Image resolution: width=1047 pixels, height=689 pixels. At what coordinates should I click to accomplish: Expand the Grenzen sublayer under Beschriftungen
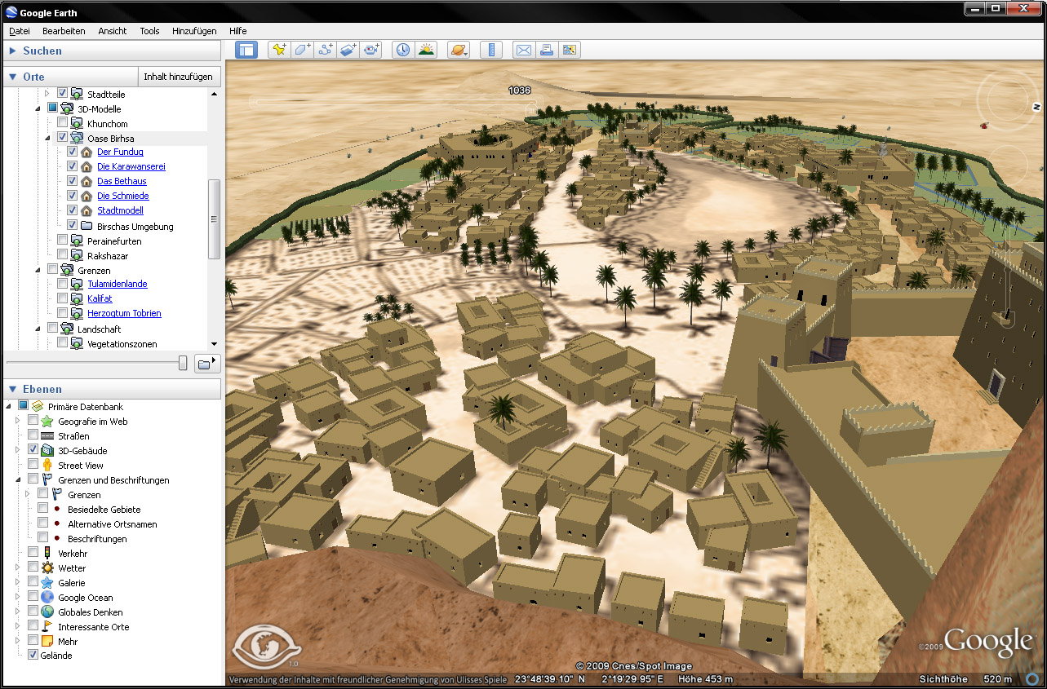click(x=27, y=495)
